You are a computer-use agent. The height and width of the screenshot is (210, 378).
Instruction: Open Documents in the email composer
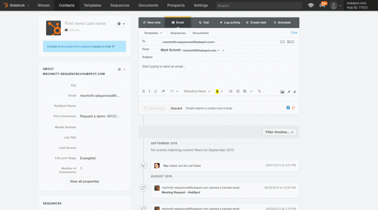point(200,33)
